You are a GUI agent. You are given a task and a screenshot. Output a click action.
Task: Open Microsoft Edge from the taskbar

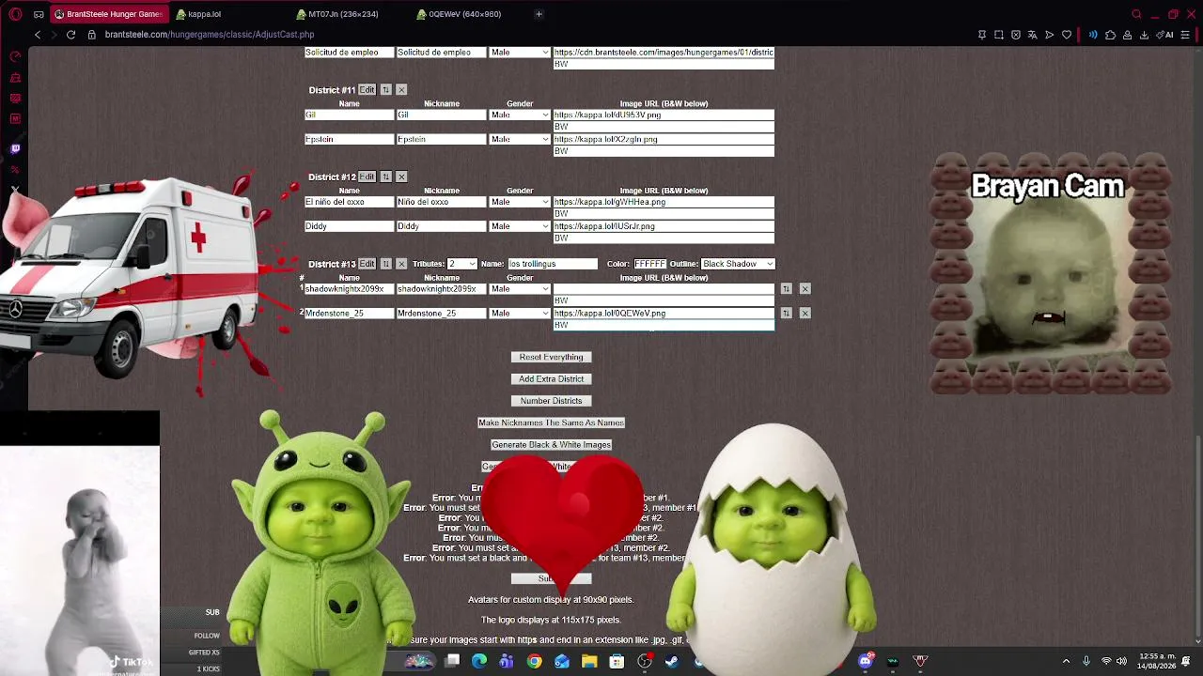tap(479, 662)
